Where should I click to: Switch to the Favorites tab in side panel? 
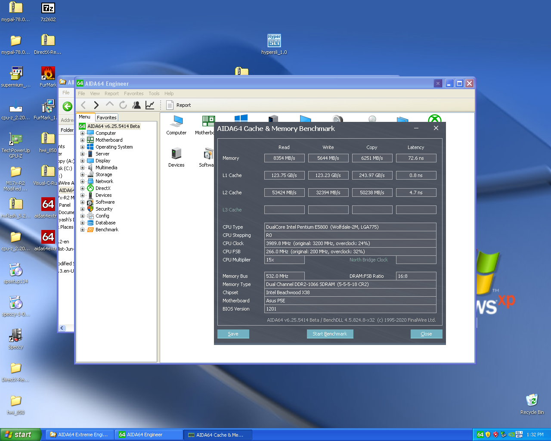(106, 118)
